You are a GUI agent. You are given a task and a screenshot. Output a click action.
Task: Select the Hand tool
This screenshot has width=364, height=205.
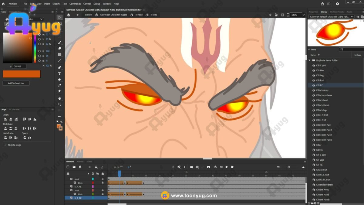[60, 98]
